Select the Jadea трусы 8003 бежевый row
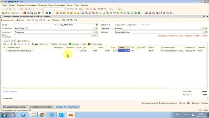The height and width of the screenshot is (118, 209). pos(104,51)
